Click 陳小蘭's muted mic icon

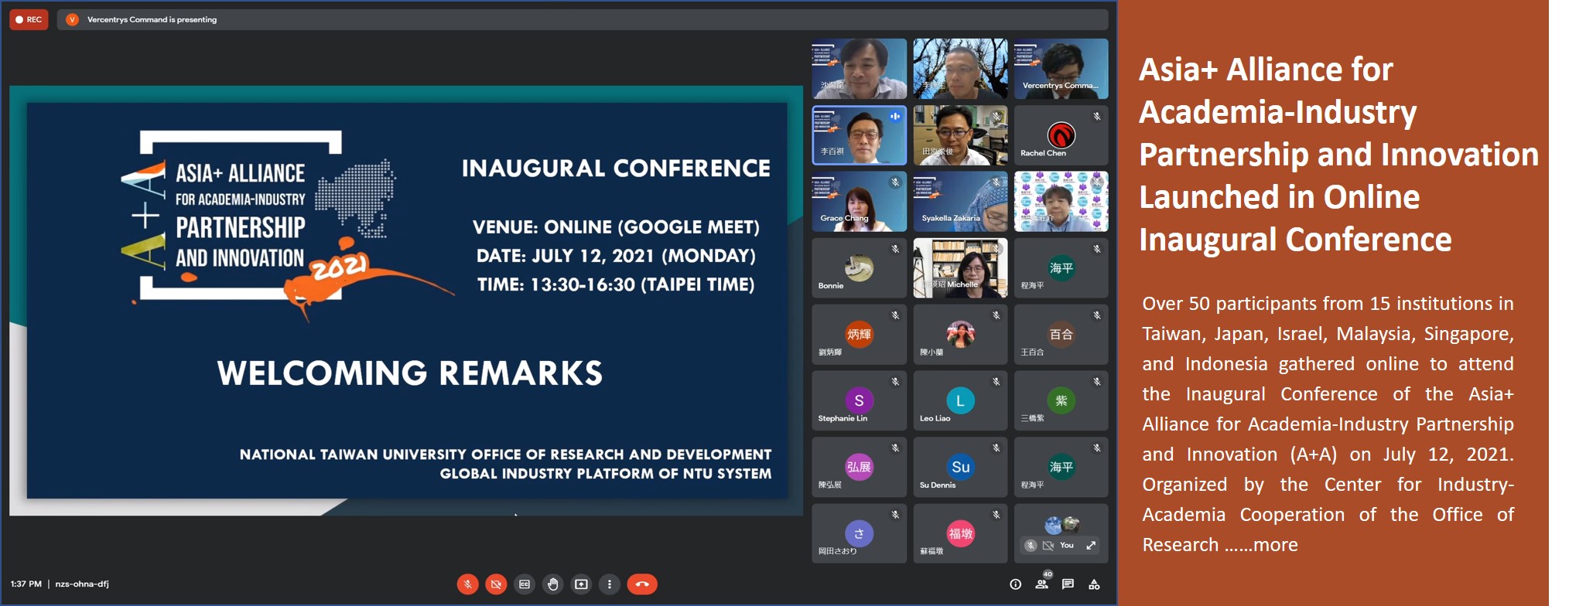pos(996,315)
